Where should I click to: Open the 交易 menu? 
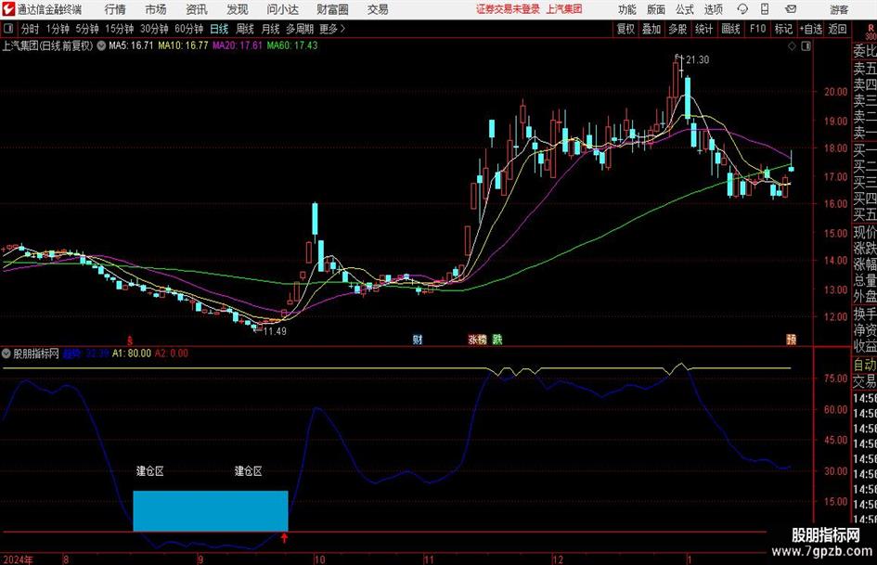tap(378, 9)
